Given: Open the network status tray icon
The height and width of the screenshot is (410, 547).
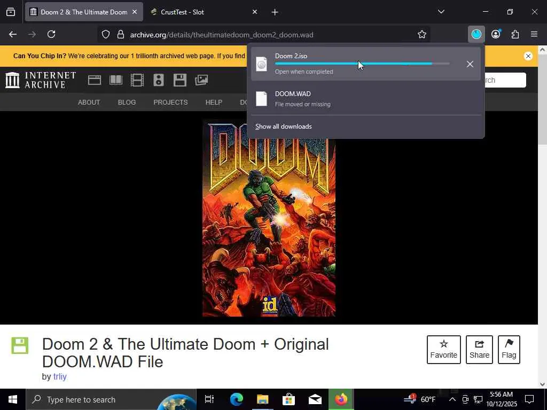Looking at the screenshot, I should 478,399.
